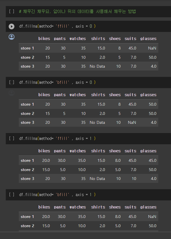Click 'store 2' row label in bfill axis=0 output
The image size is (171, 239).
27,113
